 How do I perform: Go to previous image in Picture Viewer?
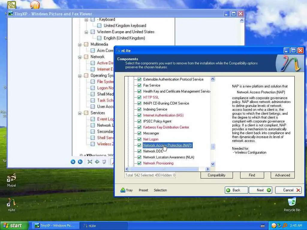pos(73,162)
